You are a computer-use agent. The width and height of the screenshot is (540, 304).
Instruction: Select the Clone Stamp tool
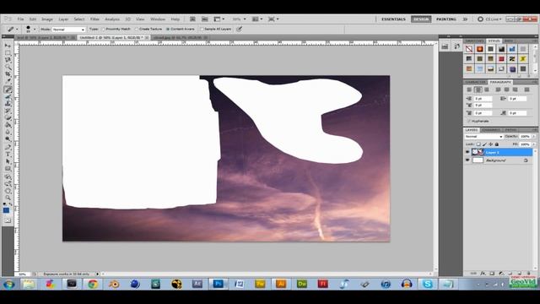[8, 104]
